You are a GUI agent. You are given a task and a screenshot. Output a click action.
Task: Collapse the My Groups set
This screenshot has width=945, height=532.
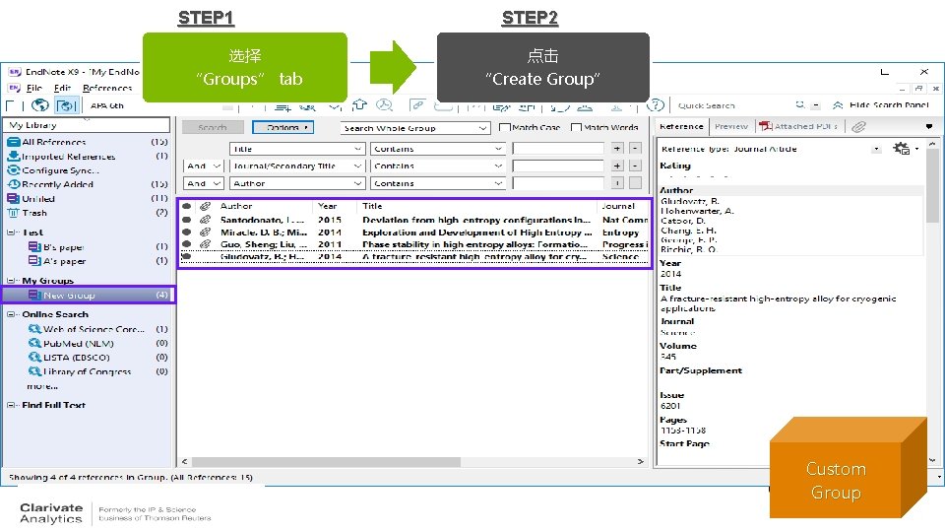pos(11,281)
